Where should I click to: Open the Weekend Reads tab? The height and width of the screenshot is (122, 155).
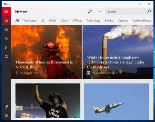pos(142,21)
